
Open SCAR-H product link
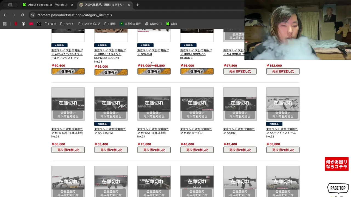click(x=153, y=52)
